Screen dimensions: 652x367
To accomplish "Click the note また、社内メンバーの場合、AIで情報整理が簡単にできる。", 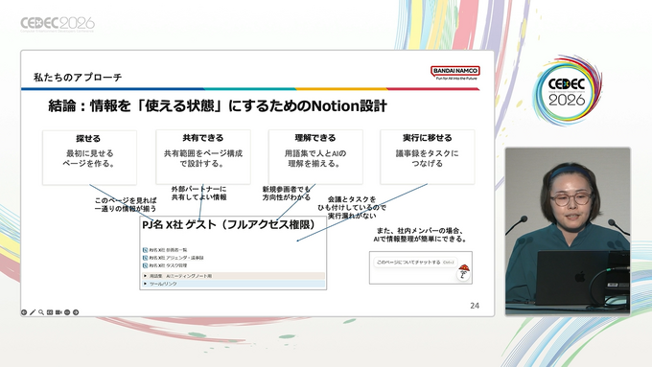I will pyautogui.click(x=420, y=235).
